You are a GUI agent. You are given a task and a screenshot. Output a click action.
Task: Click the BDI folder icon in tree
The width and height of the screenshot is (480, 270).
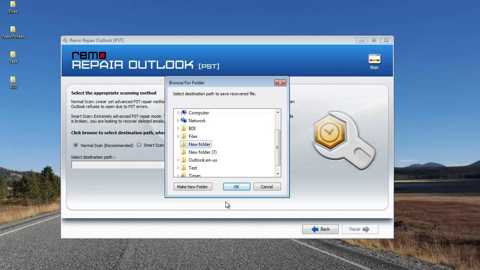coord(184,128)
